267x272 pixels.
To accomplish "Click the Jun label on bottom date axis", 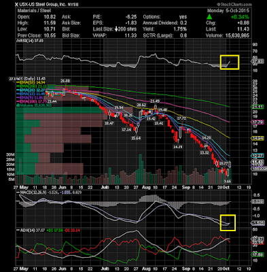I will coord(62,269).
